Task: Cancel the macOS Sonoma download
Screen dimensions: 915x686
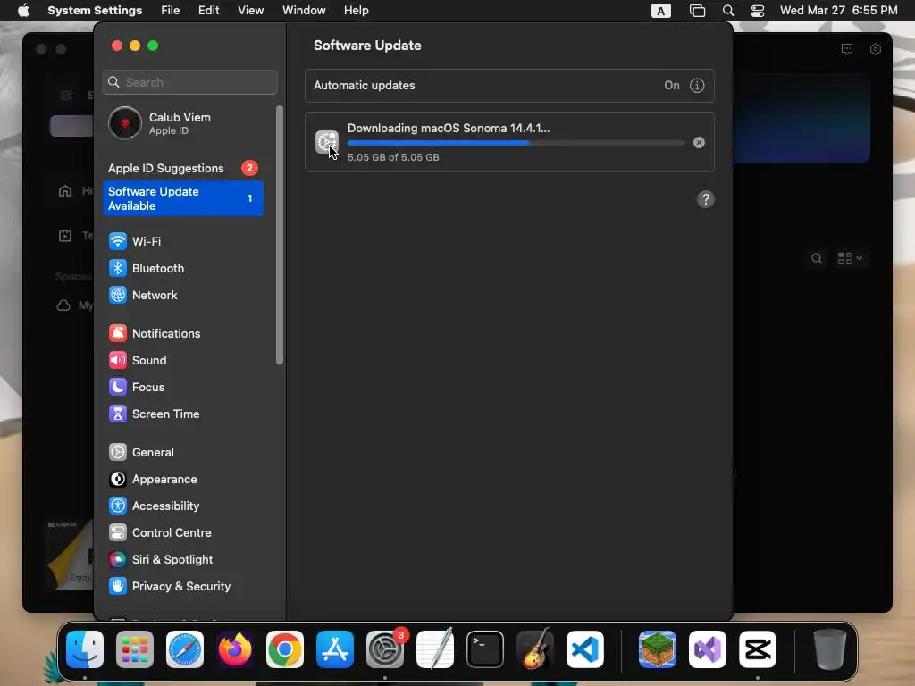Action: click(x=699, y=142)
